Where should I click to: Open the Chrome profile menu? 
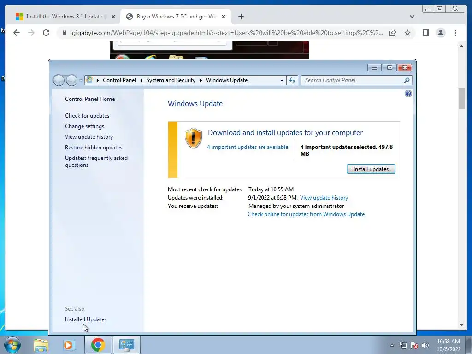click(441, 33)
